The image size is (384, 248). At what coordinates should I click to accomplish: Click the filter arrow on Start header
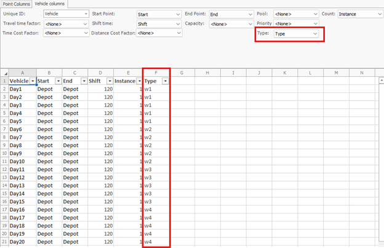58,81
